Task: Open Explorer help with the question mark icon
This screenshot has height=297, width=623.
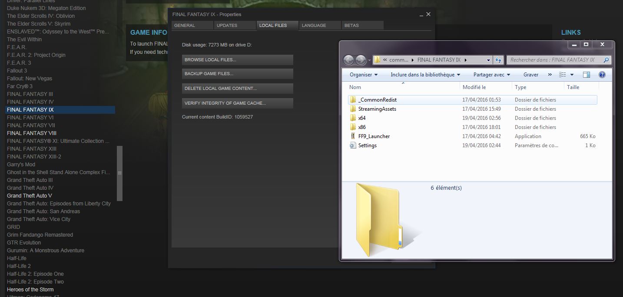Action: (x=602, y=75)
